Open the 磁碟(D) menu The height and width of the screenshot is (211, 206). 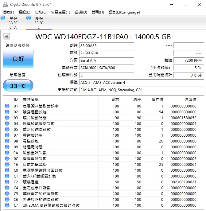[x=81, y=12]
